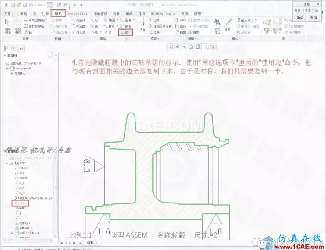Viewport: 326px width, 250px height.
Task: Open the 箭头样式 (arrow style) dropdown
Action: coord(247,20)
